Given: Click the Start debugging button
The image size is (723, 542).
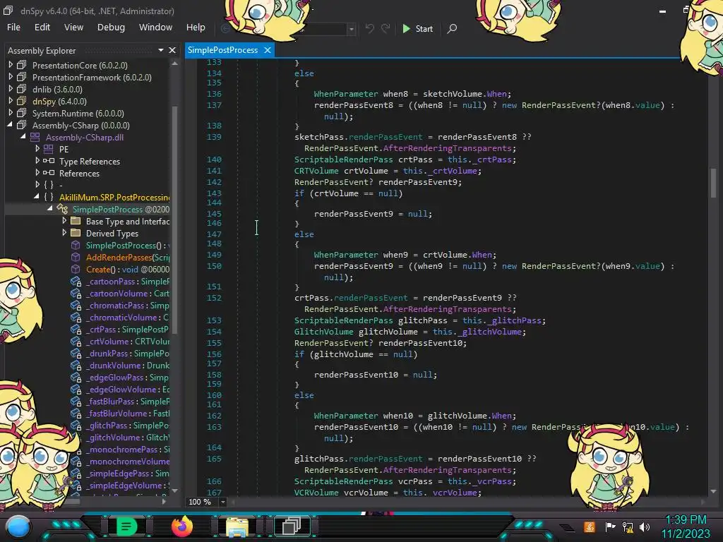Looking at the screenshot, I should [417, 28].
